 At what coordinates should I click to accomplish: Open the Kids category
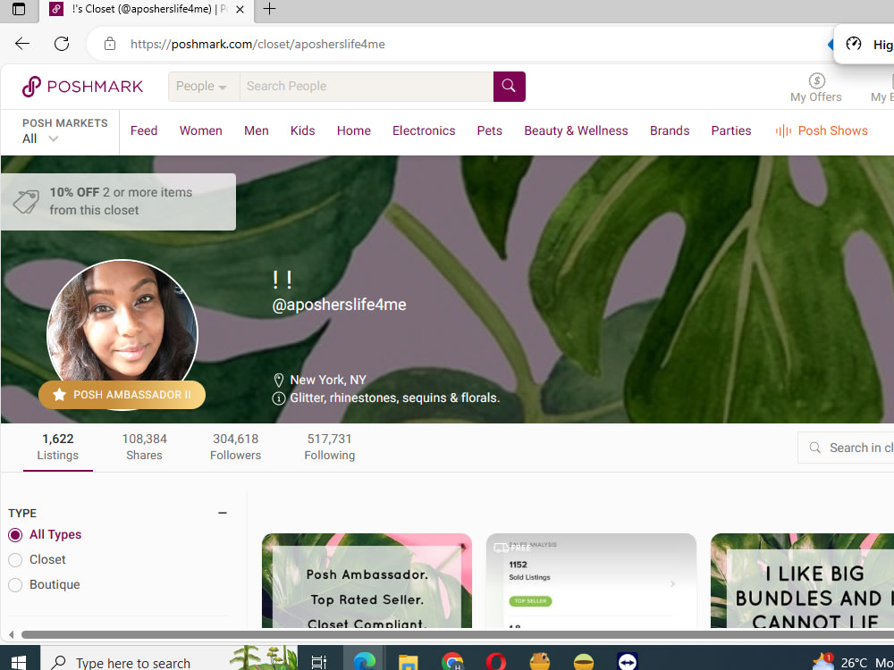[x=302, y=131]
